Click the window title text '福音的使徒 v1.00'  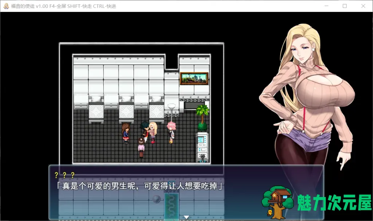30,7
